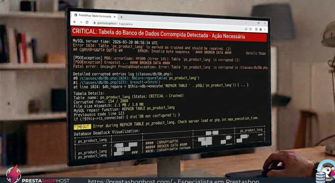Click the 'Error 1034' message line
Screen dimensions: 335x183
tap(152, 47)
